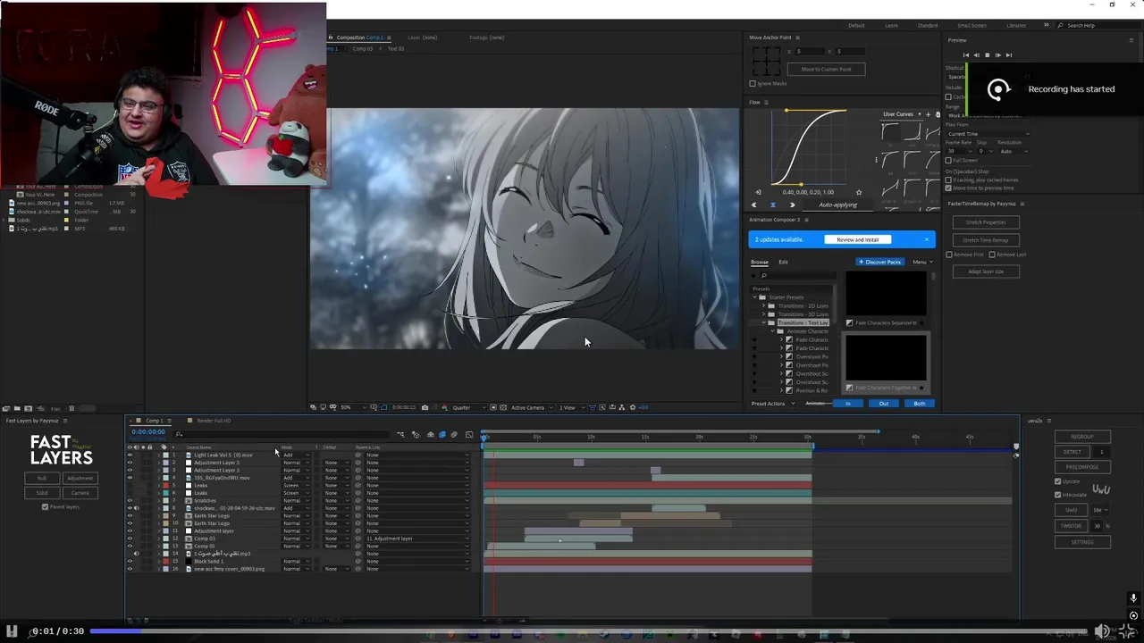
Task: Switch to Learn workspace
Action: tap(891, 25)
